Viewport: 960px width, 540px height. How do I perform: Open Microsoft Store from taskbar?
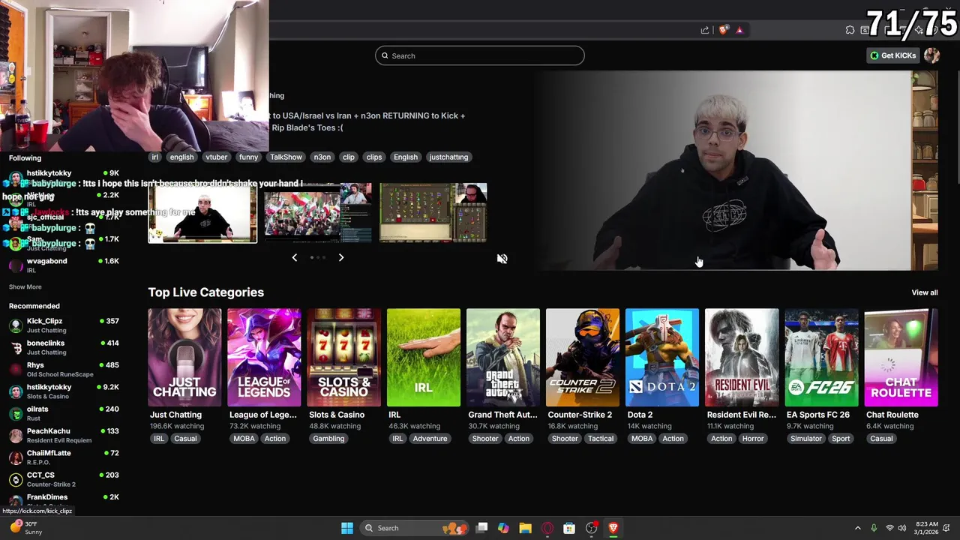point(569,528)
